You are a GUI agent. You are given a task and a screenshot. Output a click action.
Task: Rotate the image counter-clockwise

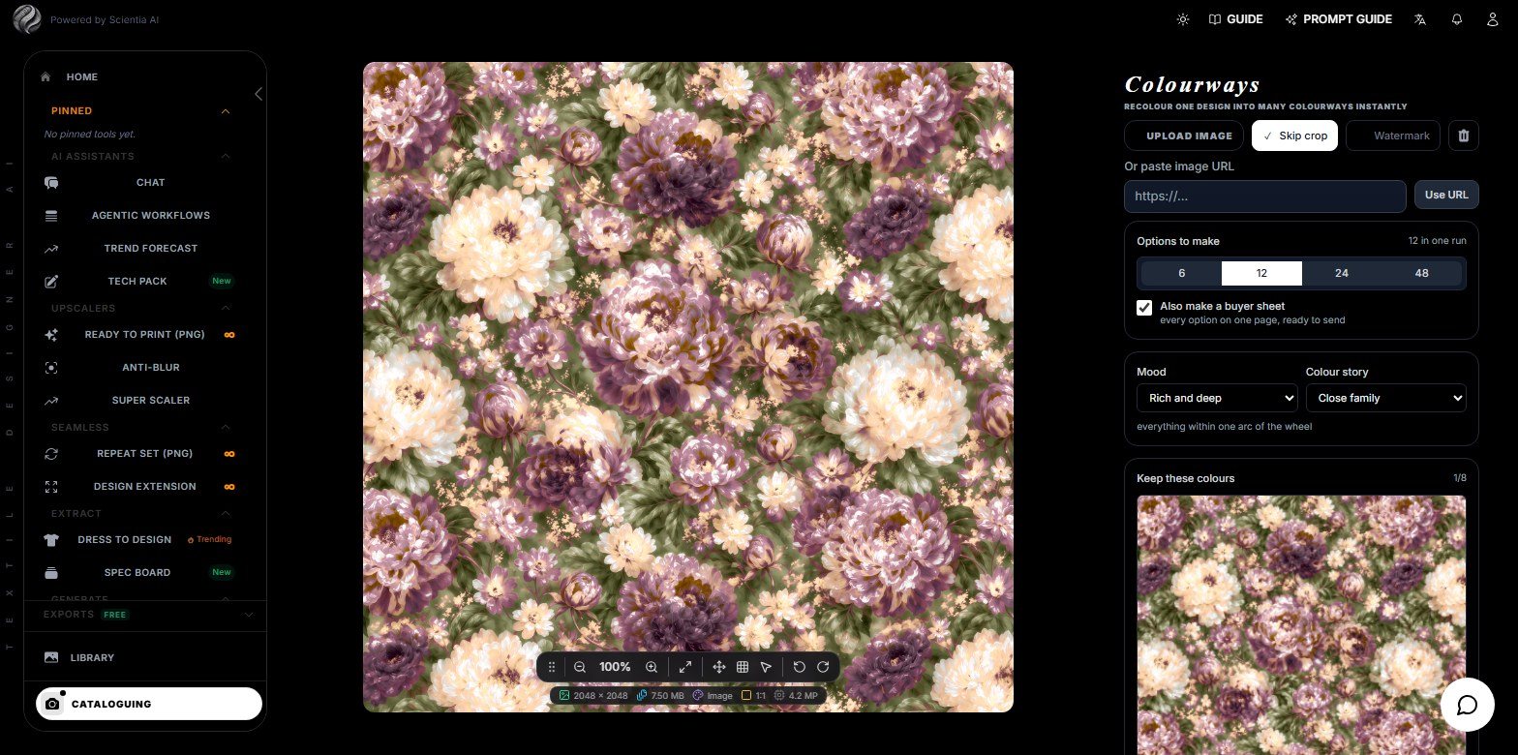(x=799, y=667)
